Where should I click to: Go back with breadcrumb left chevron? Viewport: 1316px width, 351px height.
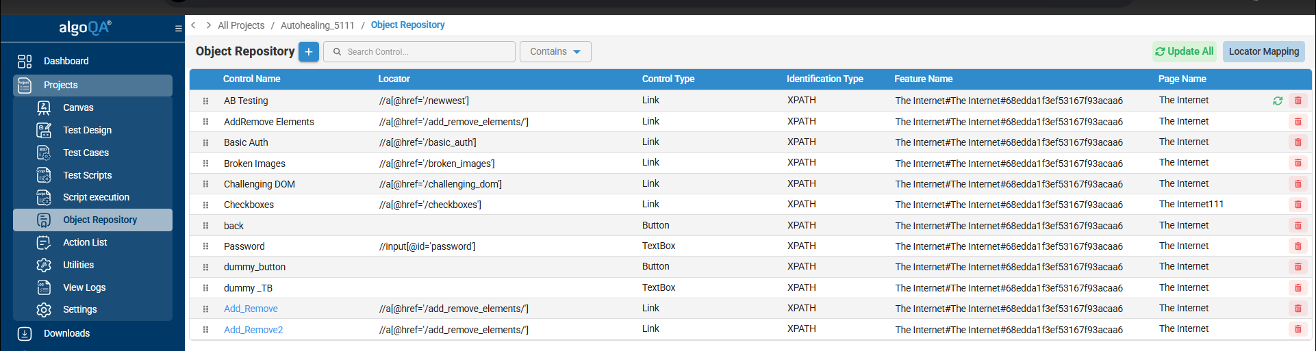194,25
